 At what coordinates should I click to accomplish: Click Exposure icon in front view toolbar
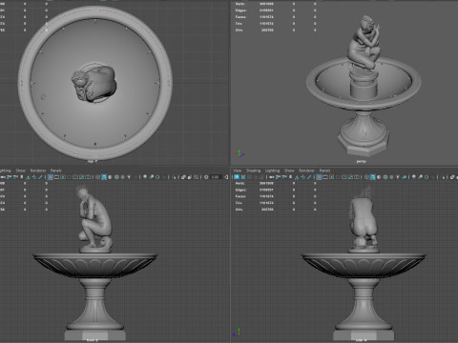pyautogui.click(x=206, y=177)
